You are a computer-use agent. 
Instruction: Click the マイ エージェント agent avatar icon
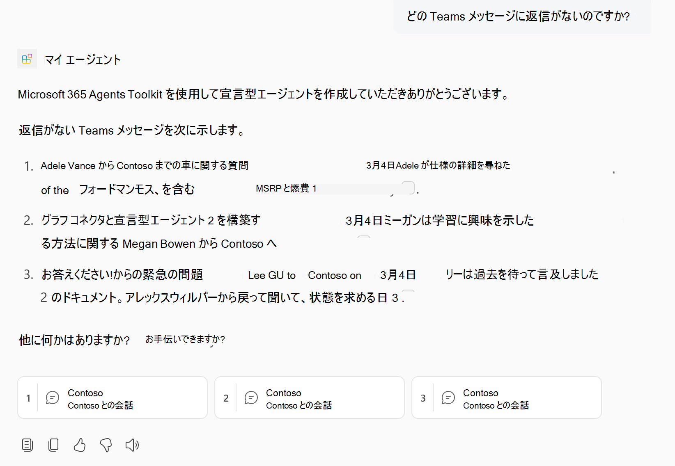tap(27, 59)
